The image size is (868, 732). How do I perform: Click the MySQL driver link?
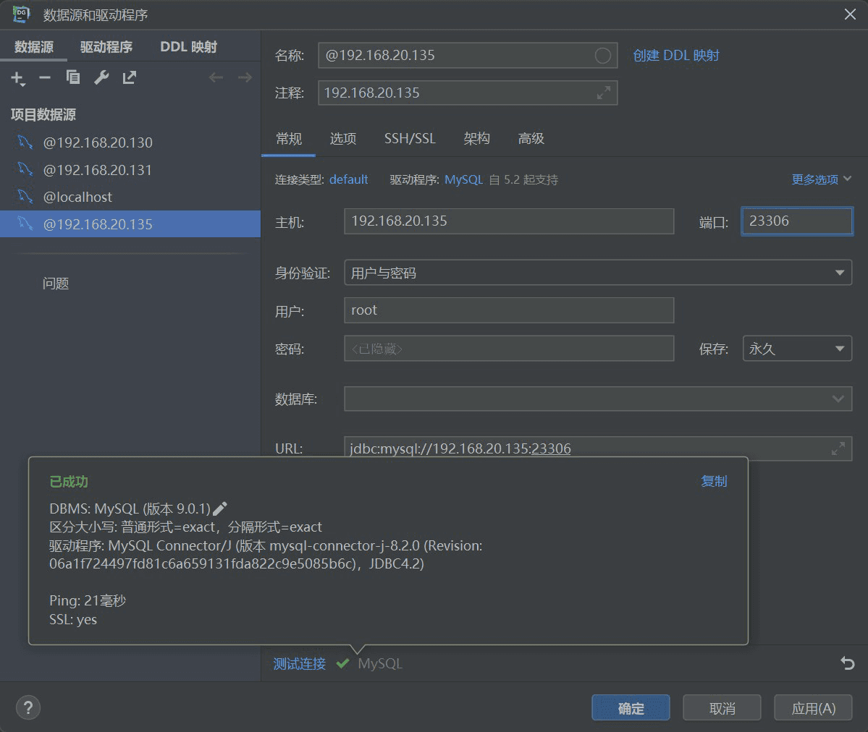click(464, 179)
